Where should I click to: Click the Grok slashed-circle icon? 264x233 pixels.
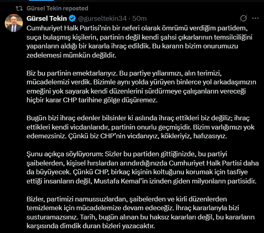pos(243,18)
